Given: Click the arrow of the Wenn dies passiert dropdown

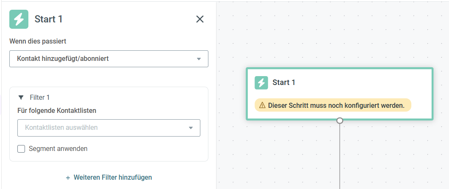Looking at the screenshot, I should (x=199, y=59).
